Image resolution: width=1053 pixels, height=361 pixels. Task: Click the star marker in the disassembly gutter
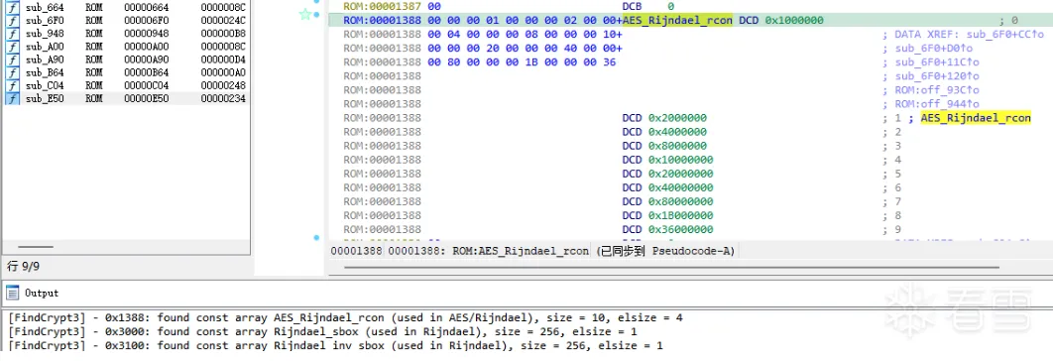tap(305, 14)
